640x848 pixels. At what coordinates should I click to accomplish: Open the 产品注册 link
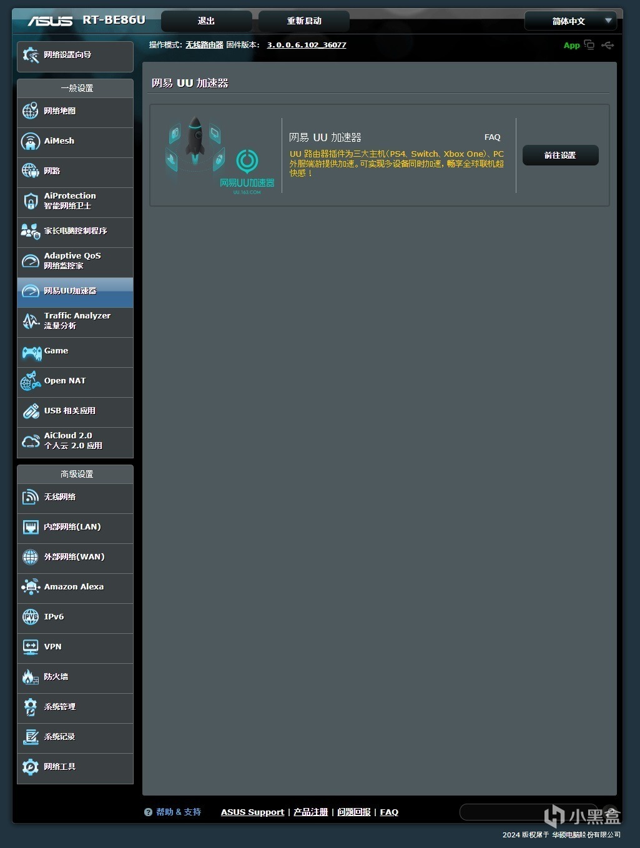311,812
